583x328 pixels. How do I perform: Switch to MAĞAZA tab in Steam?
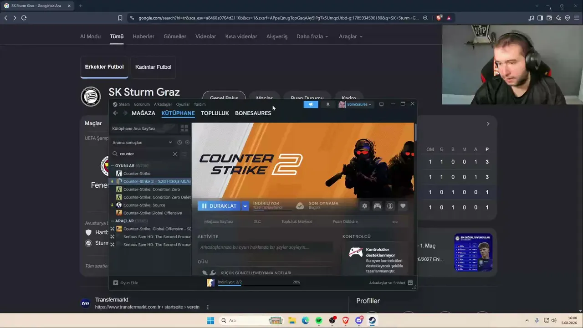(143, 113)
